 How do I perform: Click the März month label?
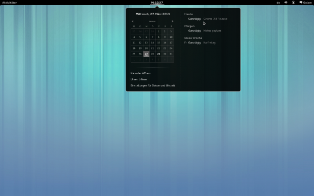point(152,21)
